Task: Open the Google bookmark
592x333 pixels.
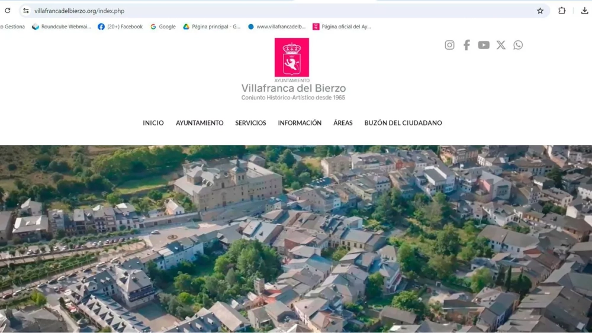Action: click(163, 27)
